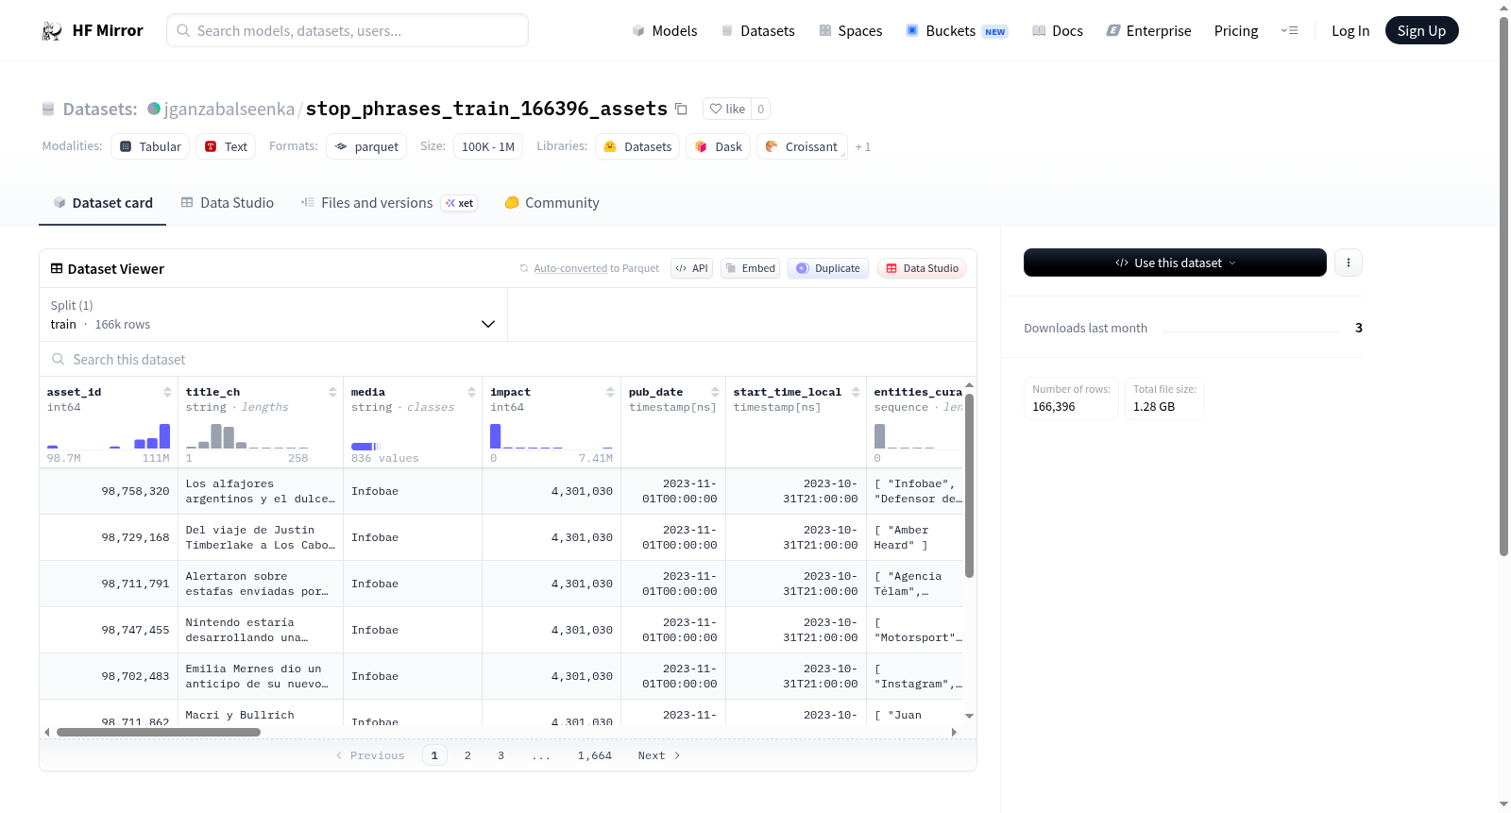Viewport: 1511px width, 813px height.
Task: Focus the Search this dataset field
Action: [x=508, y=359]
